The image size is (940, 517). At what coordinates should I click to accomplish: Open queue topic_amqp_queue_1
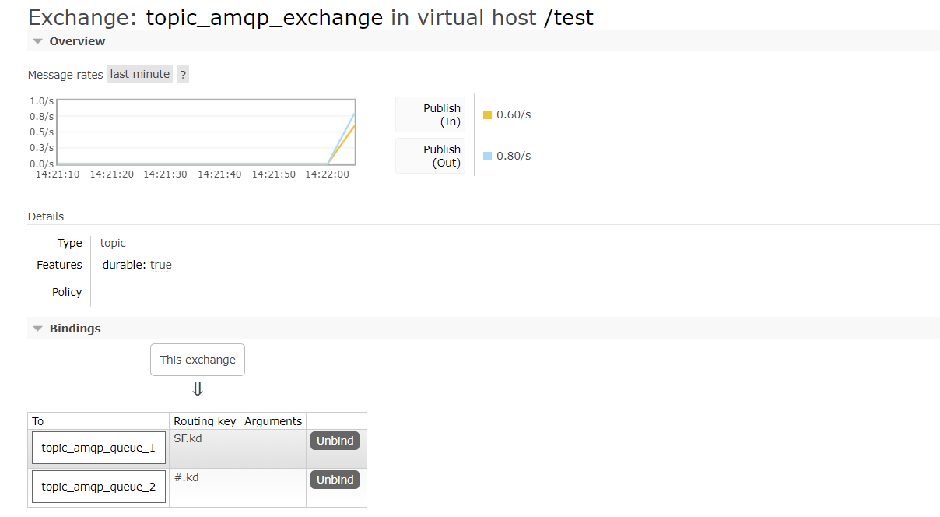(98, 448)
